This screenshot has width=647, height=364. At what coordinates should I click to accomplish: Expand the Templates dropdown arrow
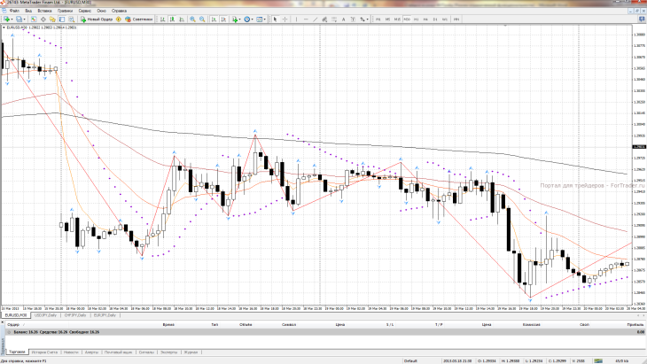(264, 19)
